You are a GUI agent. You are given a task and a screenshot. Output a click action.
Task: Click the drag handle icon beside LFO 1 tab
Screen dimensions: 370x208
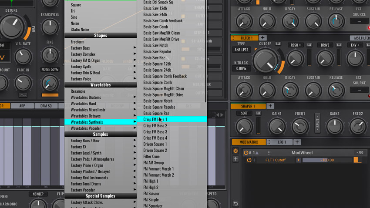click(269, 142)
